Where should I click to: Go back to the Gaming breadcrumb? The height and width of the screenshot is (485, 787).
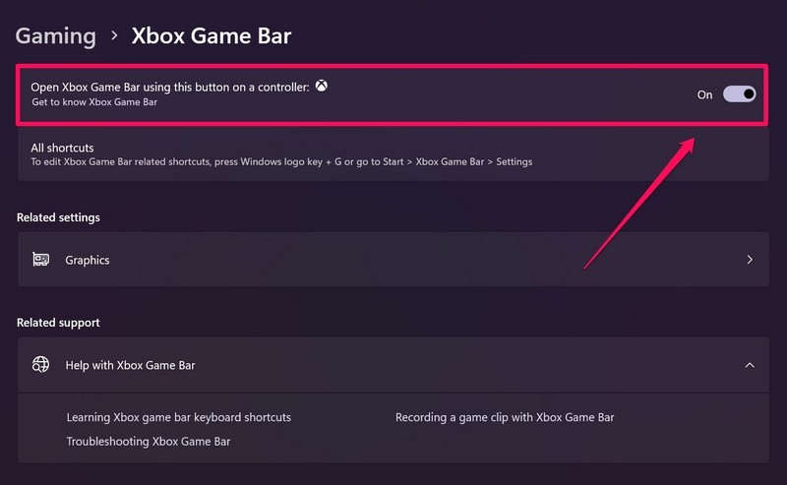point(56,36)
